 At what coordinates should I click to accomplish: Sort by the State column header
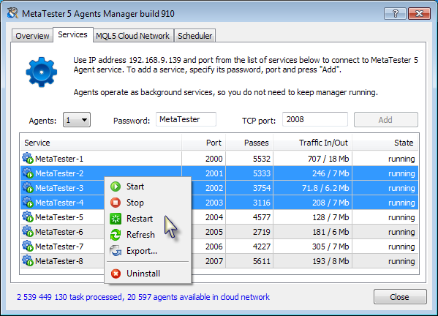385,143
